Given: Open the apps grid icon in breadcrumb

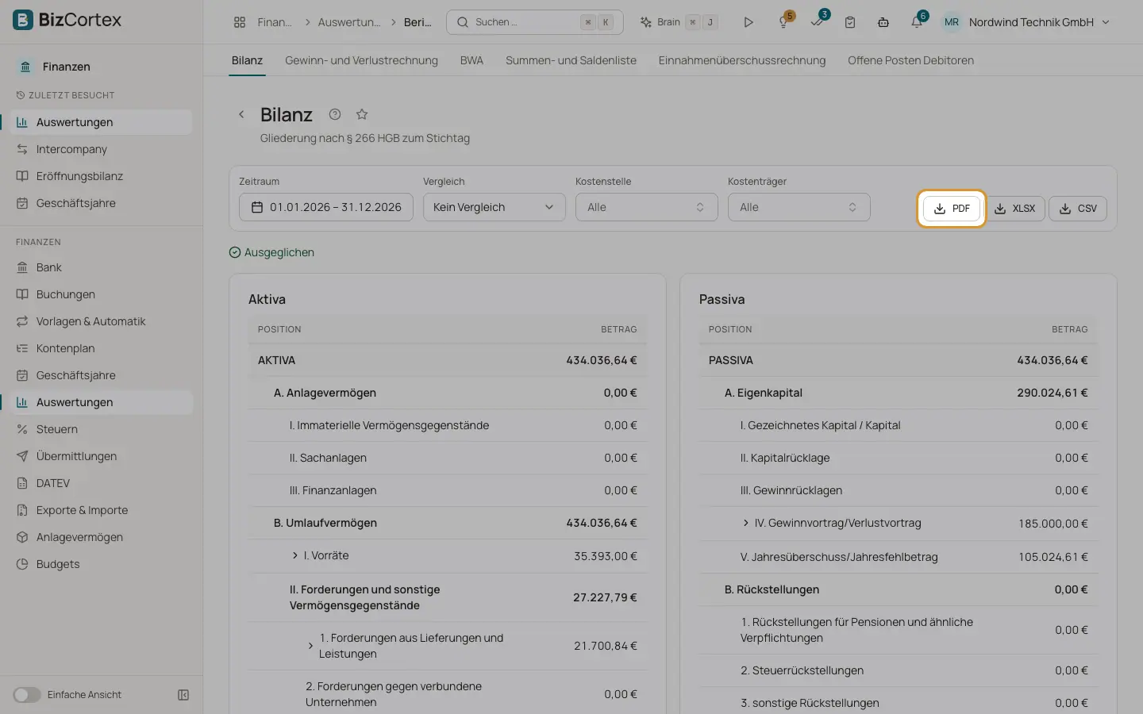Looking at the screenshot, I should 240,22.
